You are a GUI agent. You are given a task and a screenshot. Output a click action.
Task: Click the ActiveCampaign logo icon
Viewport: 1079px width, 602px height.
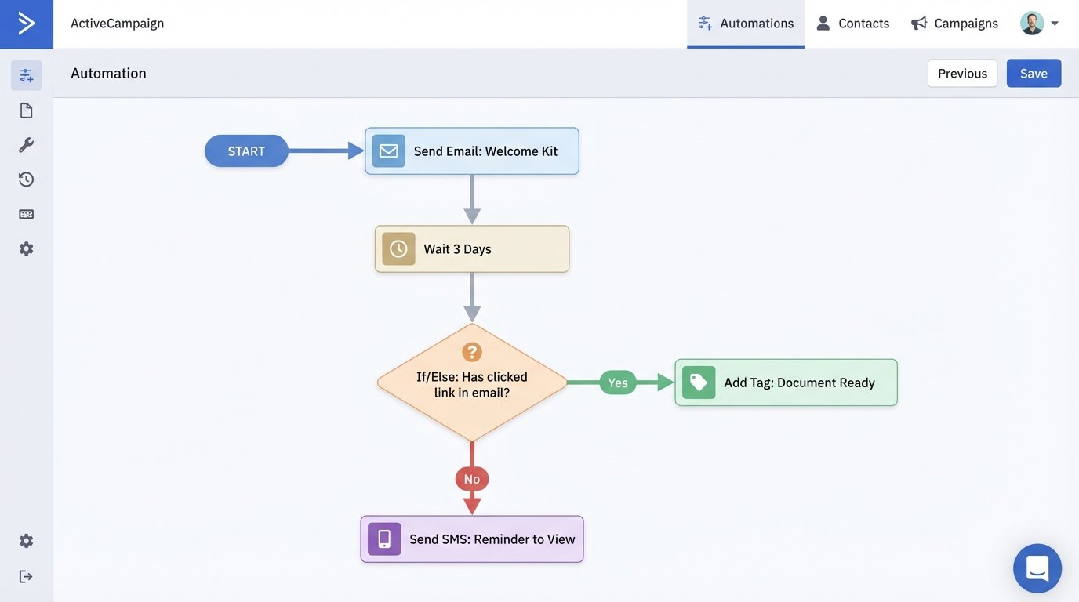tap(26, 23)
